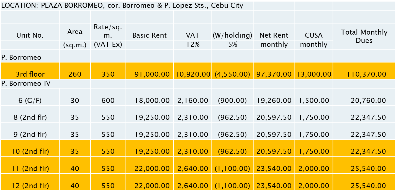
Task: Click the 600 rate per sq.m. cell
Action: [x=108, y=100]
